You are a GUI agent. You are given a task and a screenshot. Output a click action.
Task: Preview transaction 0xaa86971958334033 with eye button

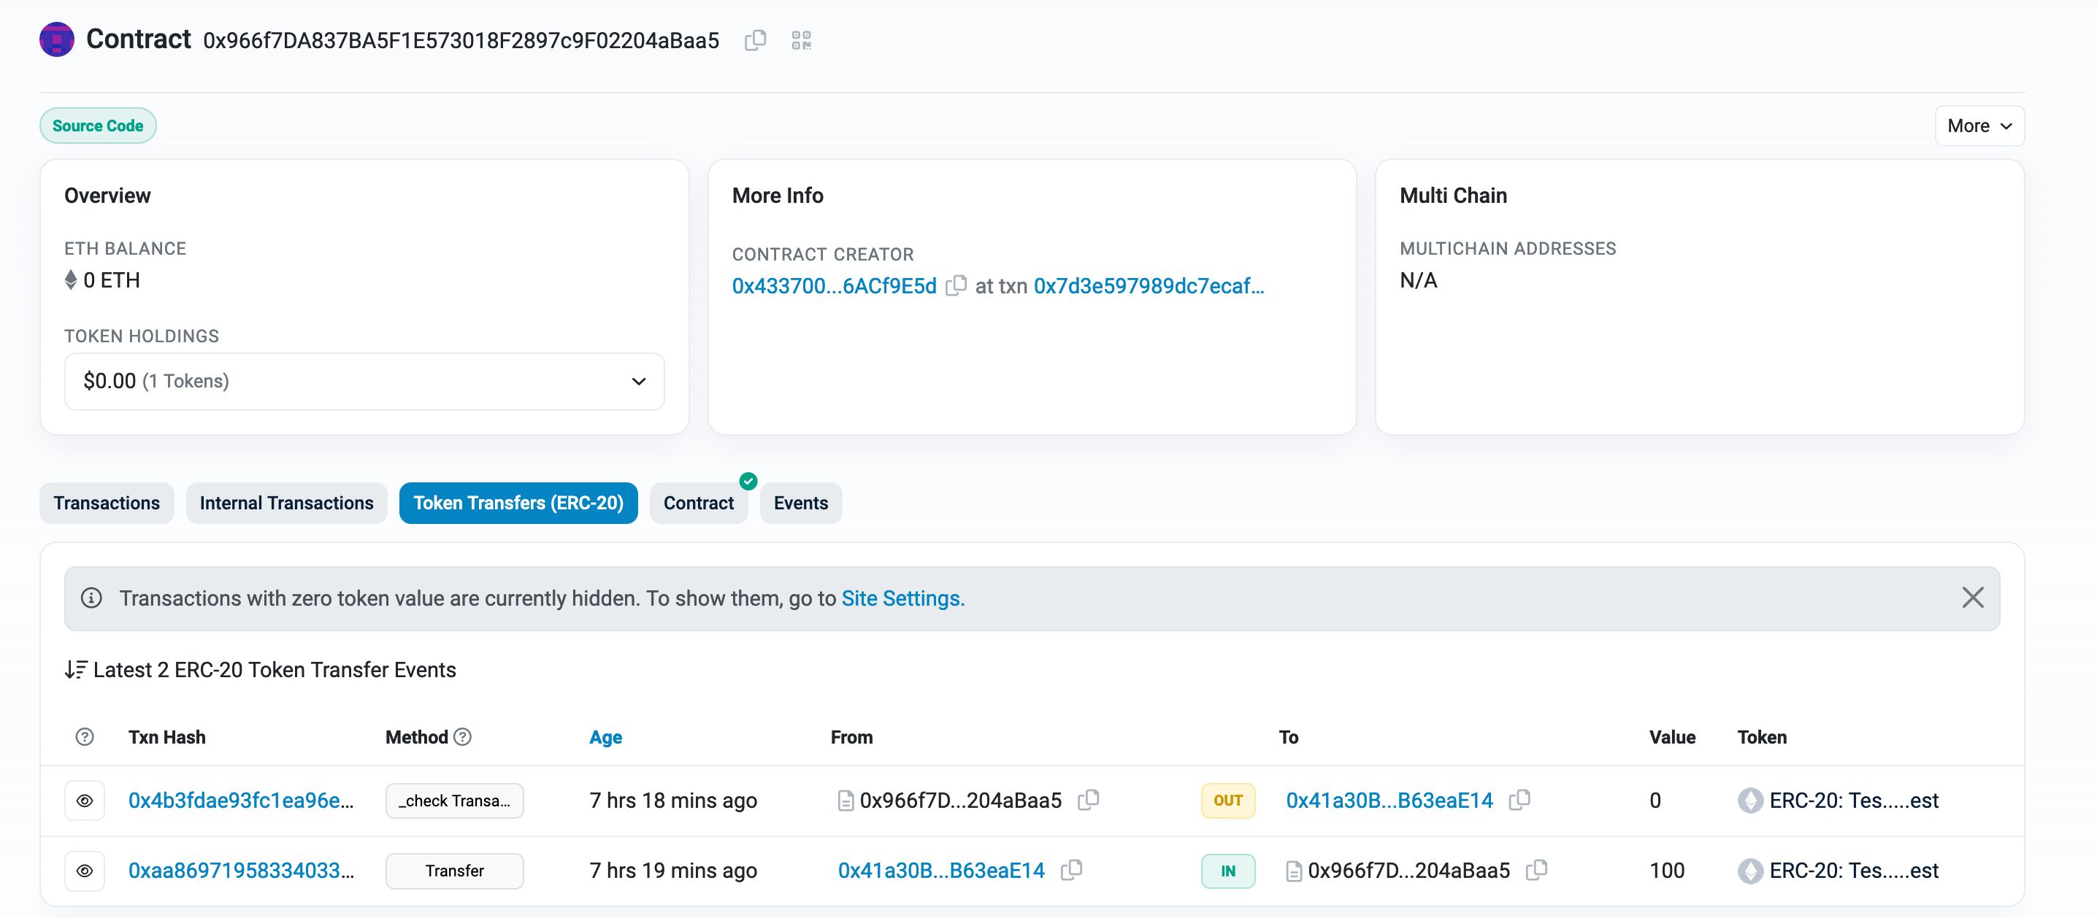pos(85,871)
